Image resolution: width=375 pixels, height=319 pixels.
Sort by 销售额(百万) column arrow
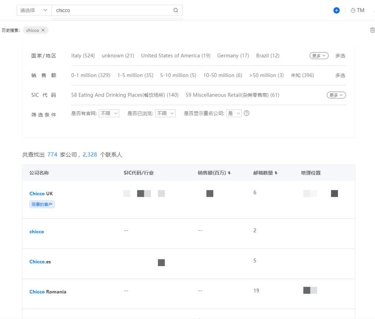tap(229, 173)
